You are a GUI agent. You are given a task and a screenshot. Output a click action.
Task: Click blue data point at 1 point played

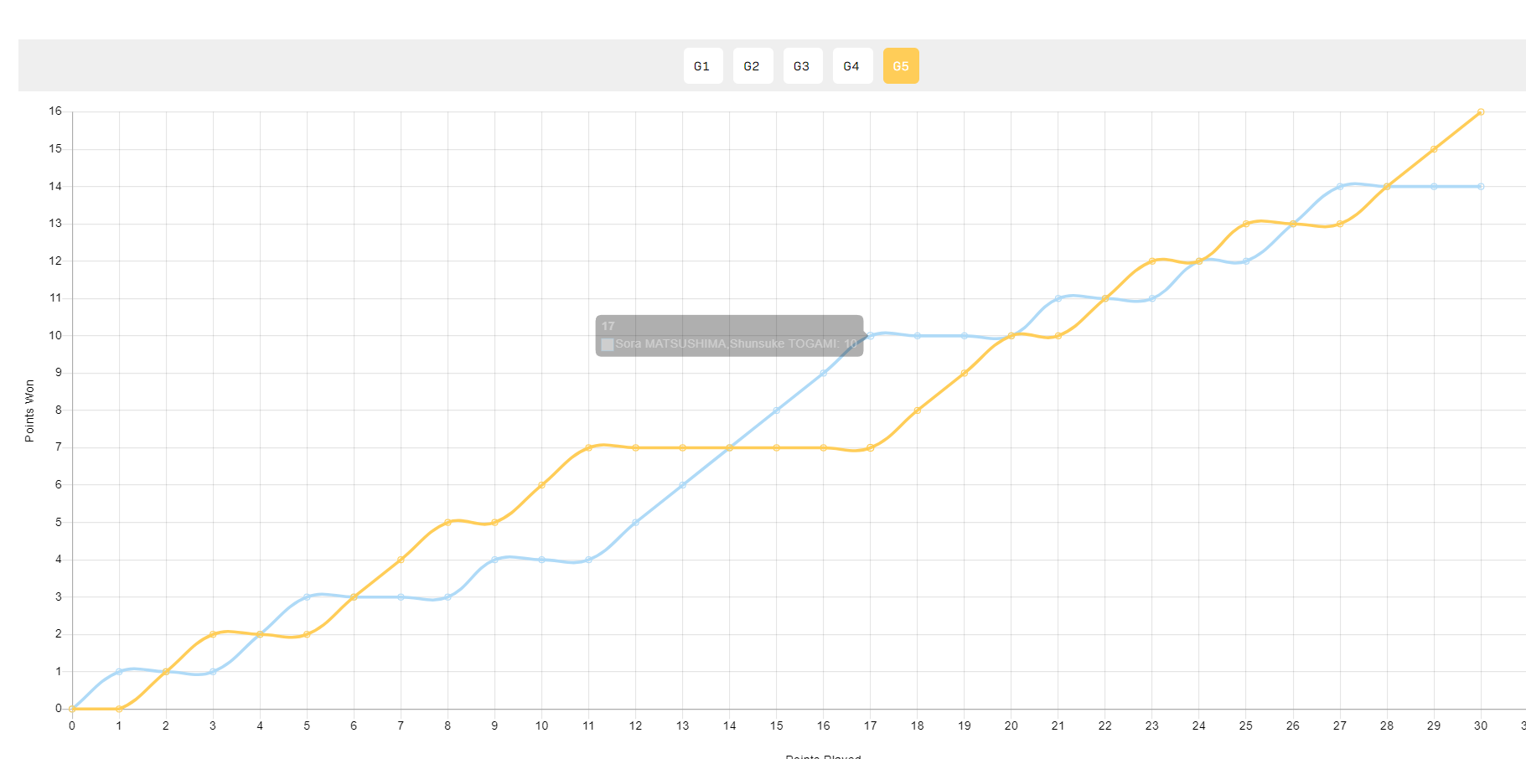point(119,672)
